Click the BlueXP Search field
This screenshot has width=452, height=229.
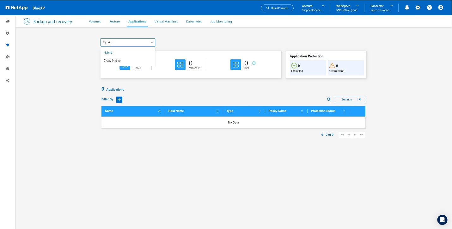point(277,8)
